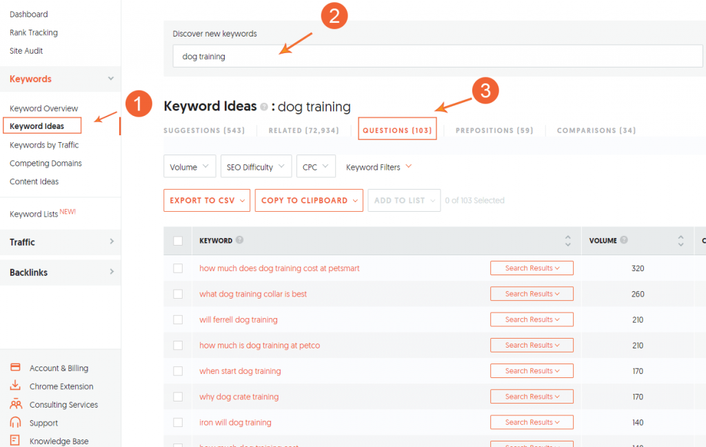The width and height of the screenshot is (706, 447).
Task: Expand the Keyword Filters dropdown
Action: 379,167
